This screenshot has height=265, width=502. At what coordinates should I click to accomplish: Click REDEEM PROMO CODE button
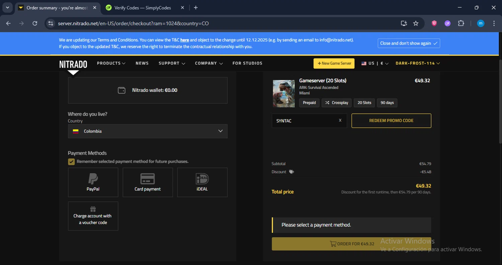(391, 121)
